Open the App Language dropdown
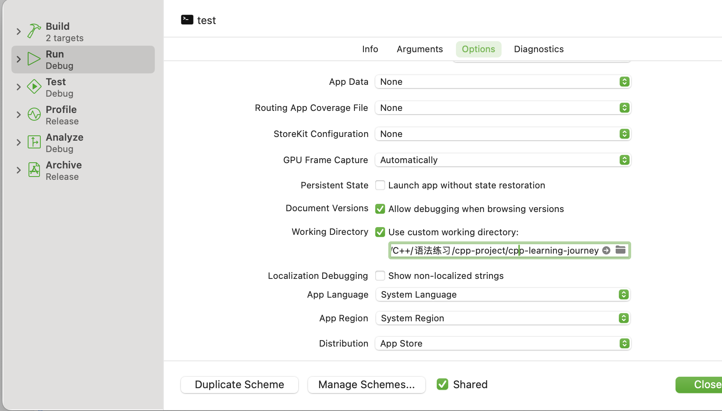The image size is (722, 411). coord(502,294)
